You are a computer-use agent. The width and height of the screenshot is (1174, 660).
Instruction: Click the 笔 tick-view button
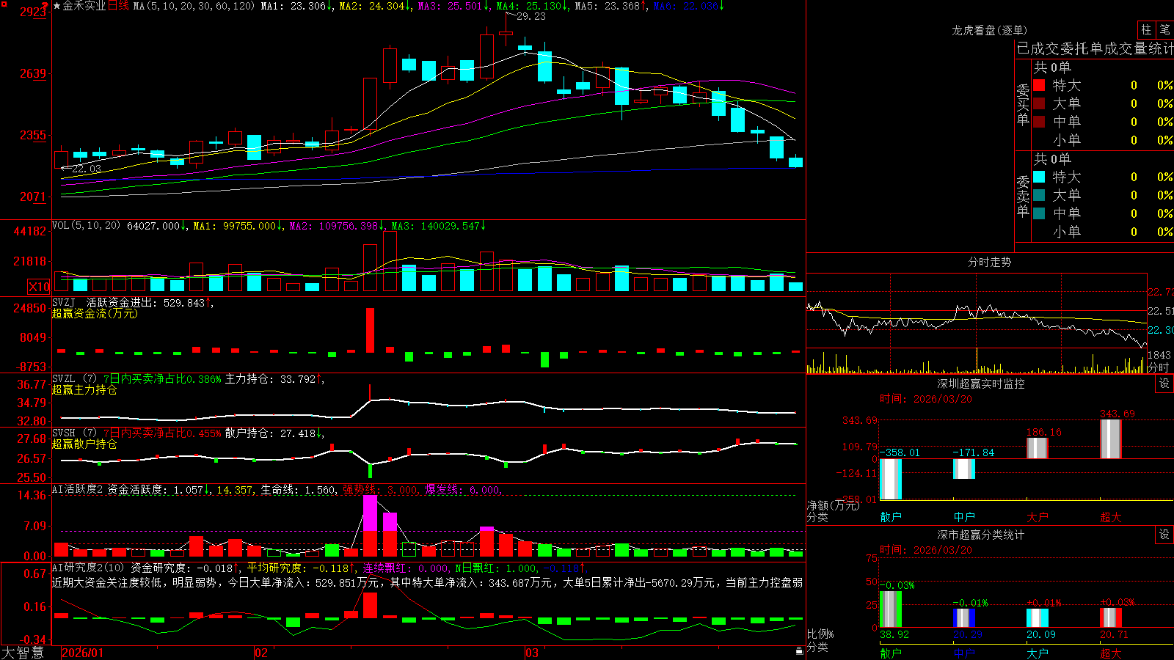point(1164,30)
